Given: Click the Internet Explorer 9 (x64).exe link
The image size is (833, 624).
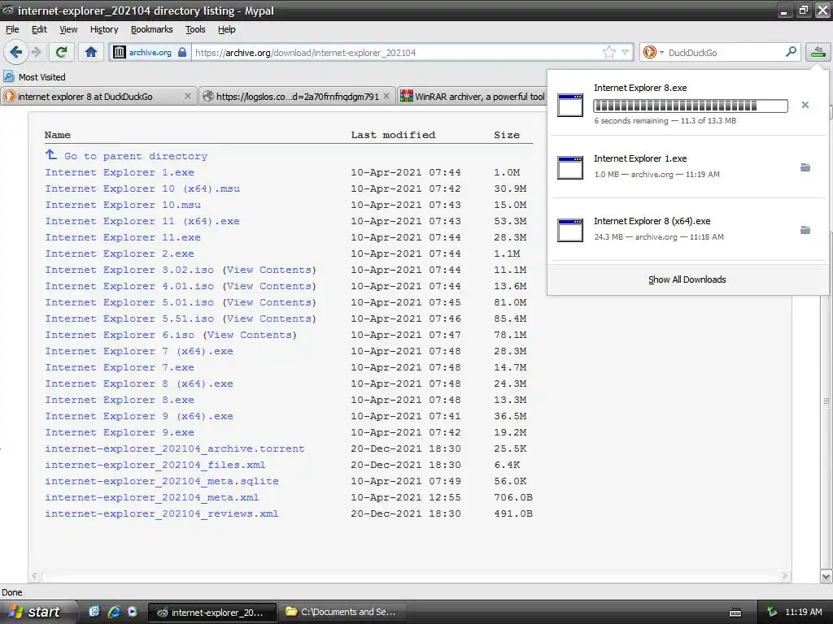Looking at the screenshot, I should 139,416.
